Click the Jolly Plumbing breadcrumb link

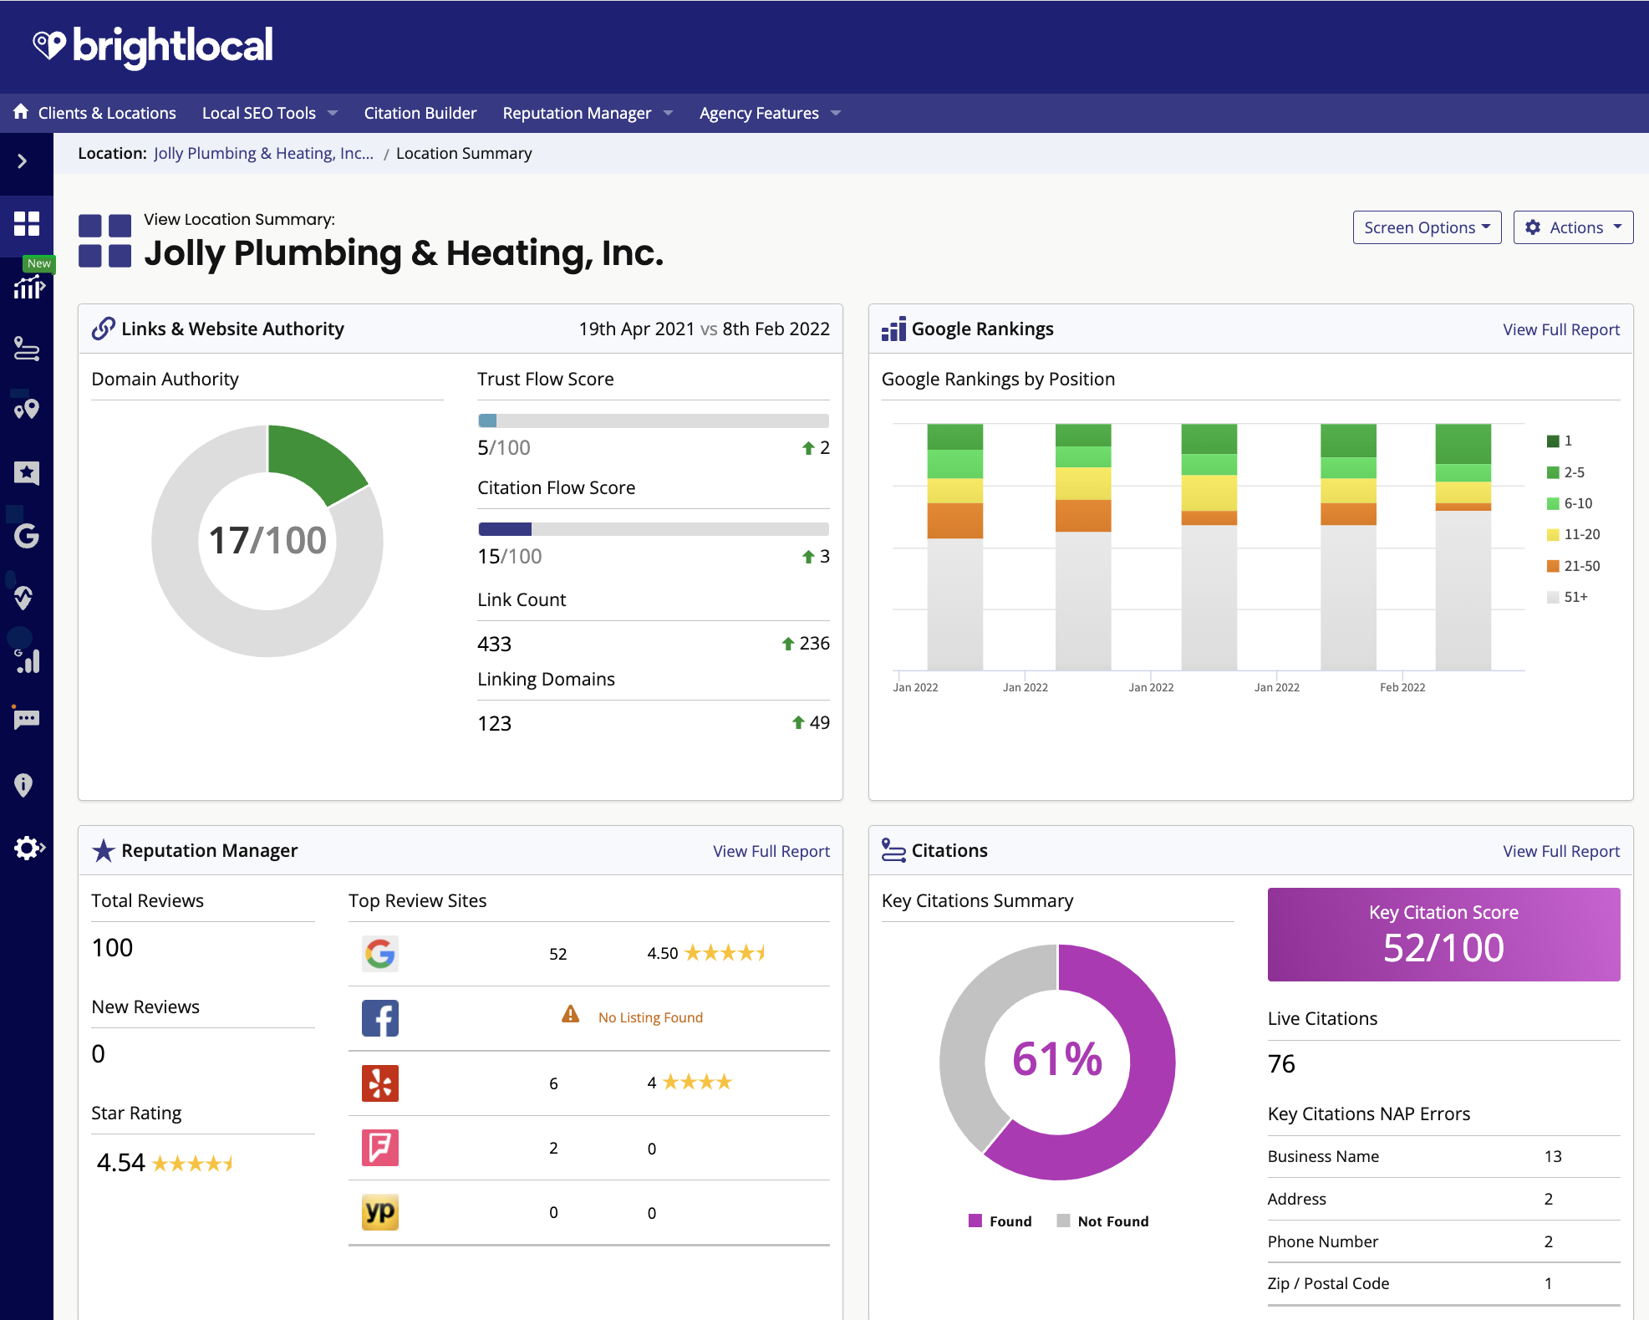[x=263, y=153]
